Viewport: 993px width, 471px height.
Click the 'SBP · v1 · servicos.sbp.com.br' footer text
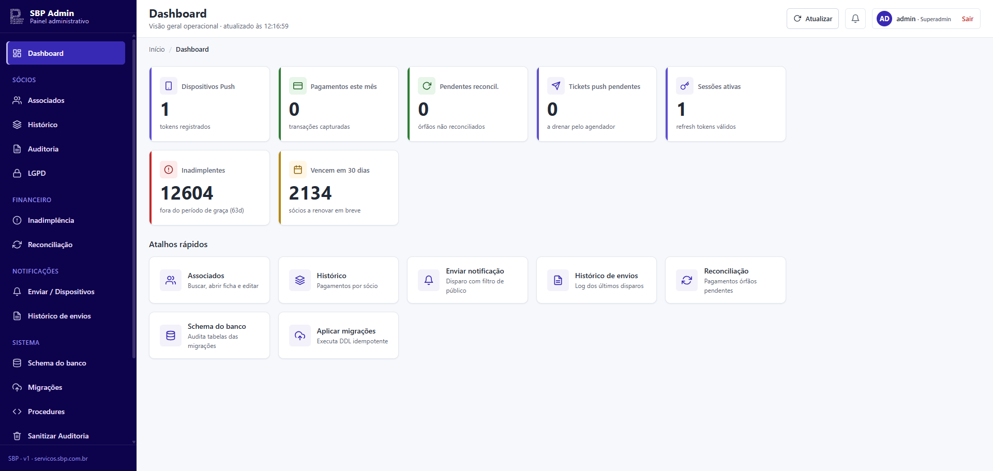48,459
